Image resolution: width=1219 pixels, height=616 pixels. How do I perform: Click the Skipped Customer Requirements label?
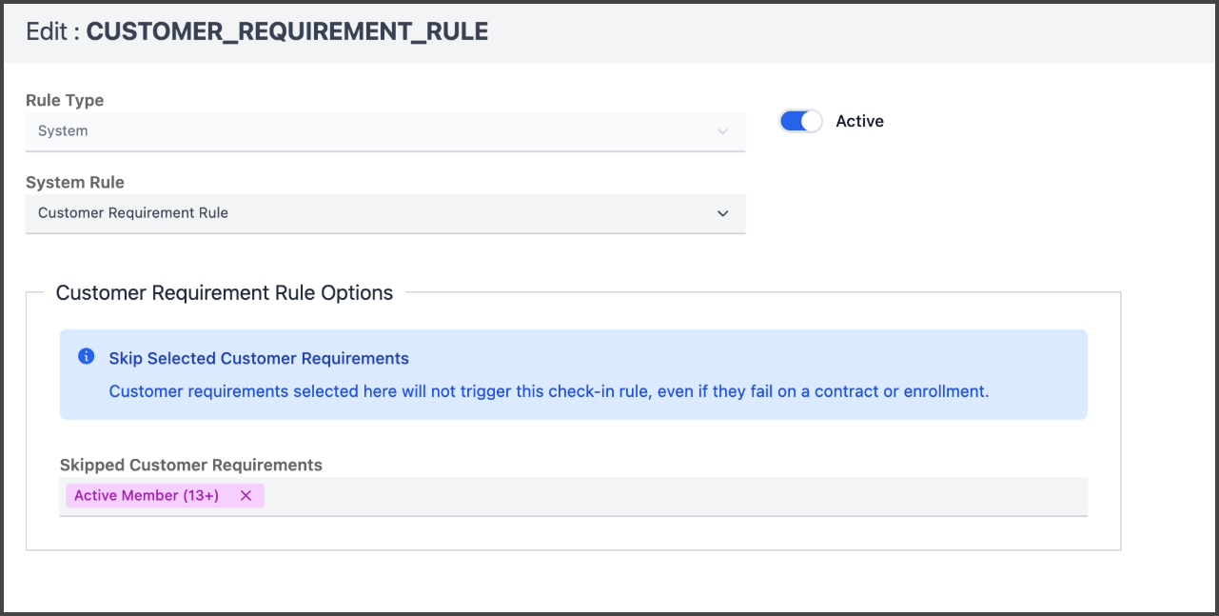coord(191,466)
